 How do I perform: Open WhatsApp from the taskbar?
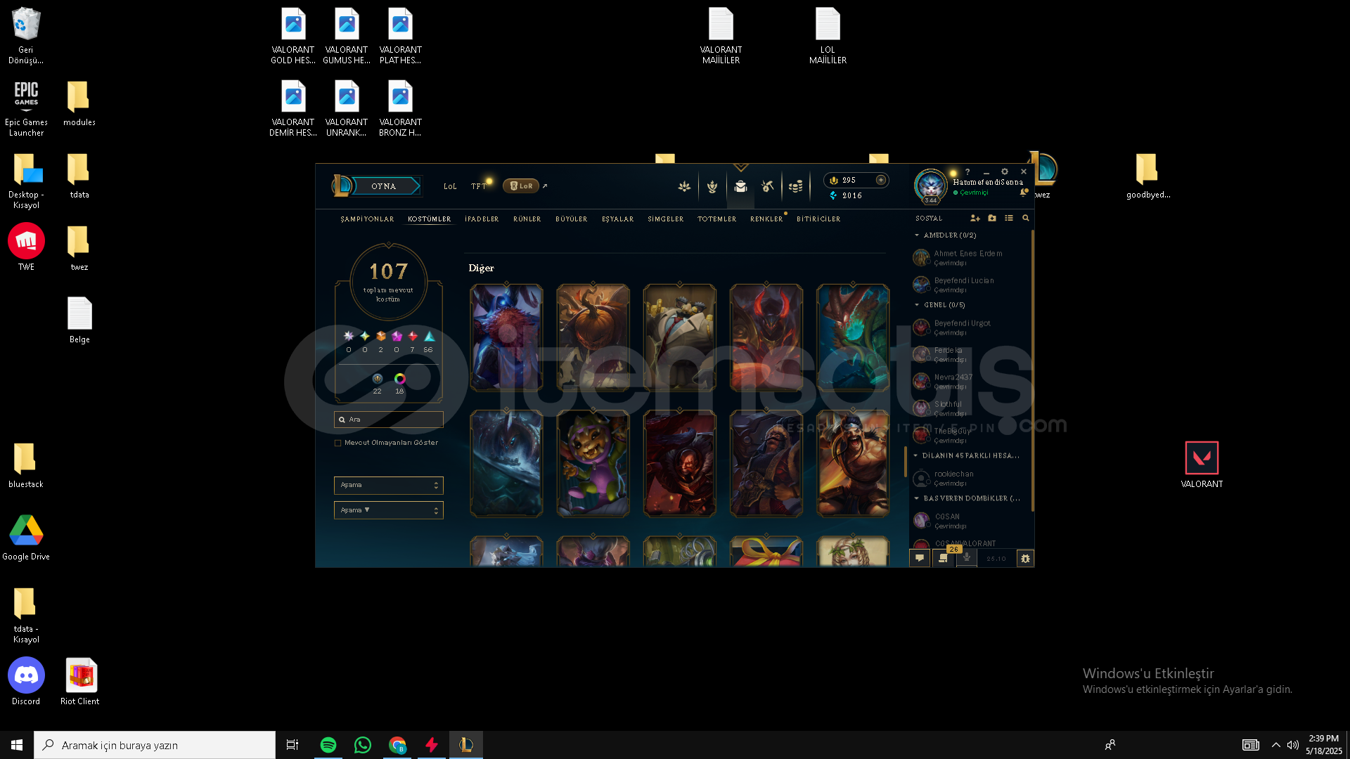[363, 745]
